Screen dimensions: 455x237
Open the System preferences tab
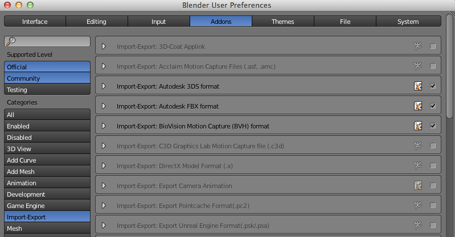(x=408, y=22)
